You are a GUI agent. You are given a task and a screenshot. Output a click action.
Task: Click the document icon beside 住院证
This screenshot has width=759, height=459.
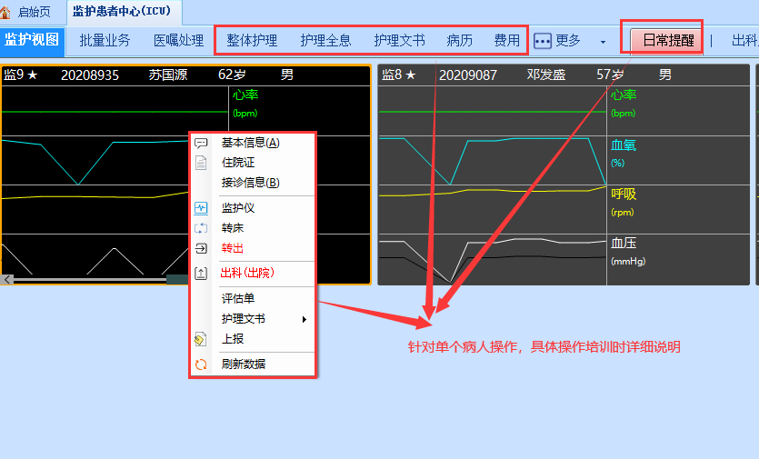pyautogui.click(x=201, y=163)
